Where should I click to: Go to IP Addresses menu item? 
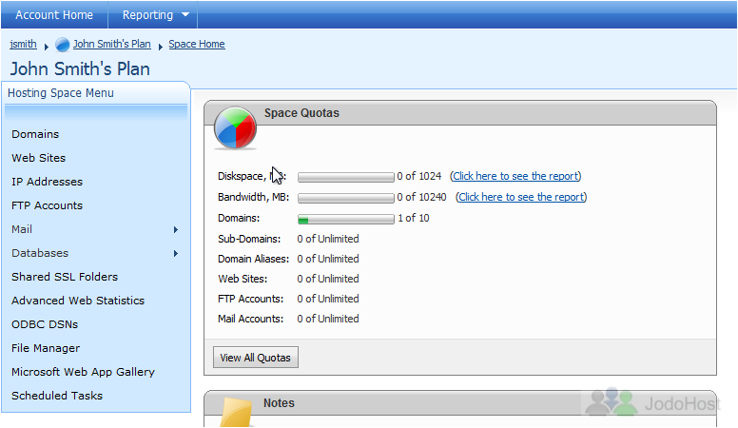coord(47,182)
